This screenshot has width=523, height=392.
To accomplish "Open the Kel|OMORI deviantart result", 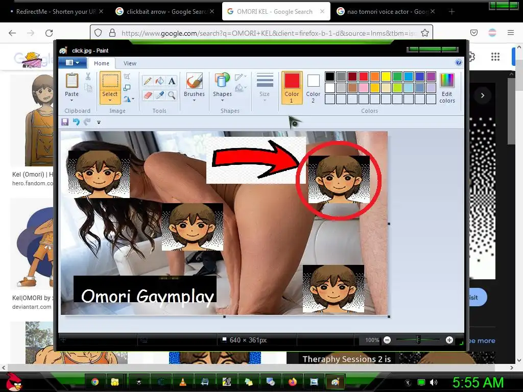I will click(32, 298).
